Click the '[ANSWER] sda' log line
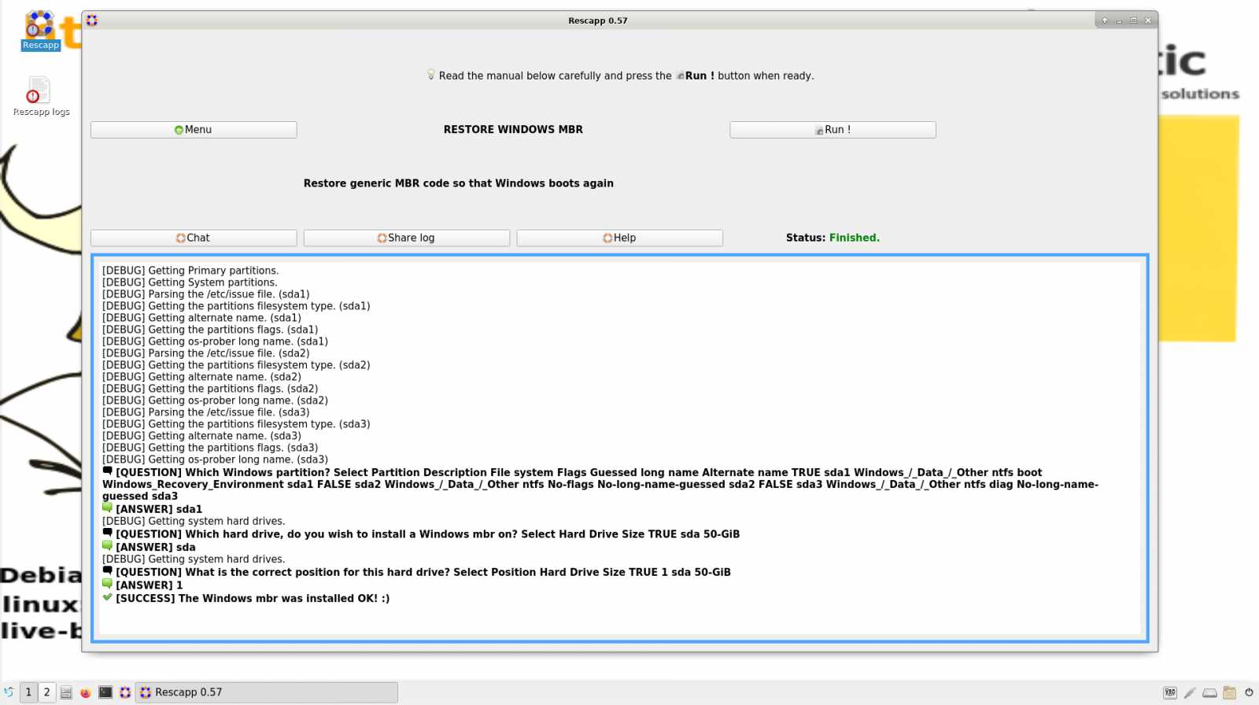 point(156,548)
